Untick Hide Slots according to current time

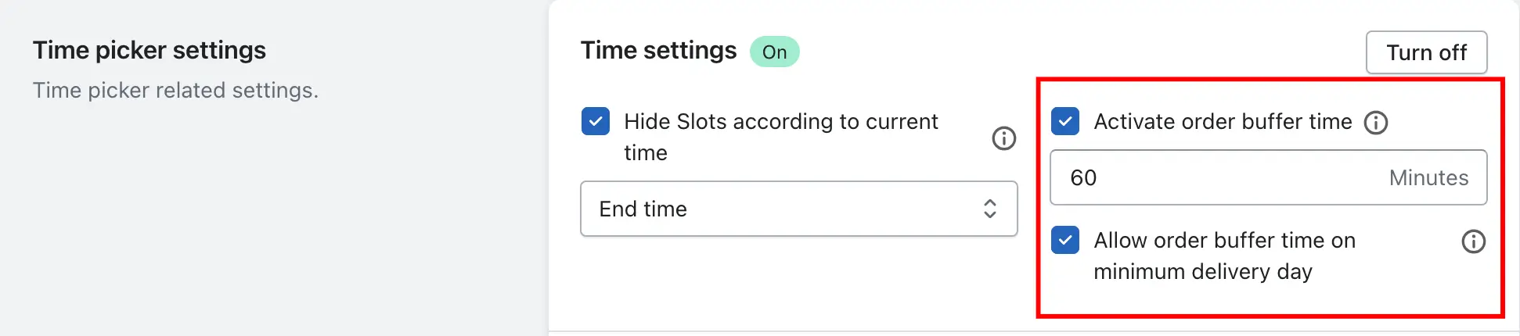coord(596,121)
